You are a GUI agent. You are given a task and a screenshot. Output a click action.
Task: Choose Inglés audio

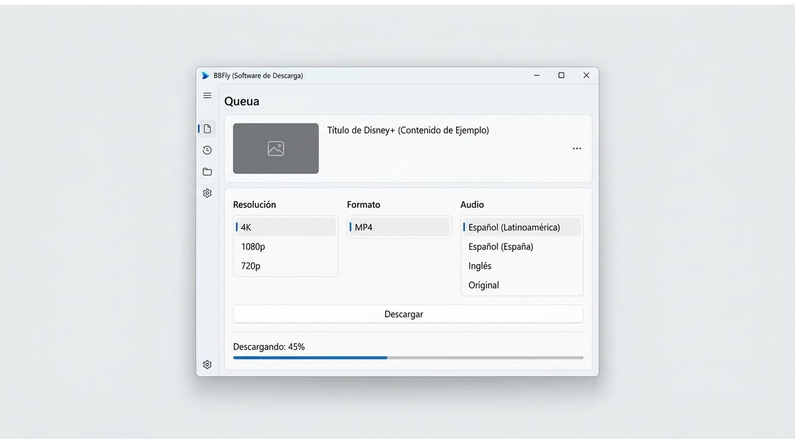point(522,266)
